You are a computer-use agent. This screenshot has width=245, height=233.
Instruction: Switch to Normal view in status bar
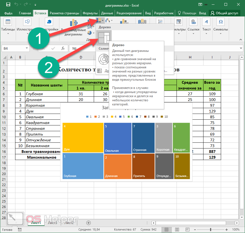point(166,229)
